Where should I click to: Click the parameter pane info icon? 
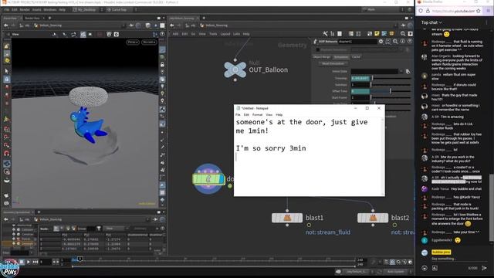tap(403, 41)
